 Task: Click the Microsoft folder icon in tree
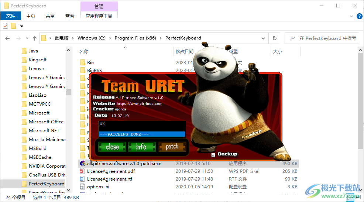[24, 113]
